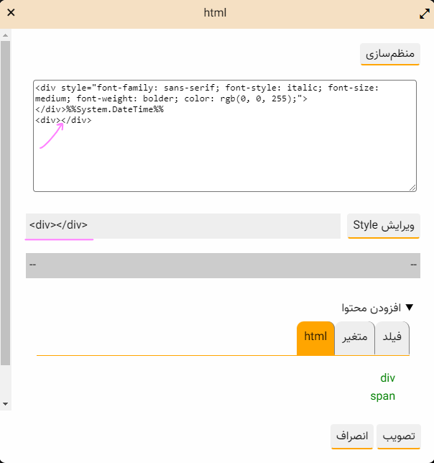Click the scrollbar down arrow

click(6, 404)
